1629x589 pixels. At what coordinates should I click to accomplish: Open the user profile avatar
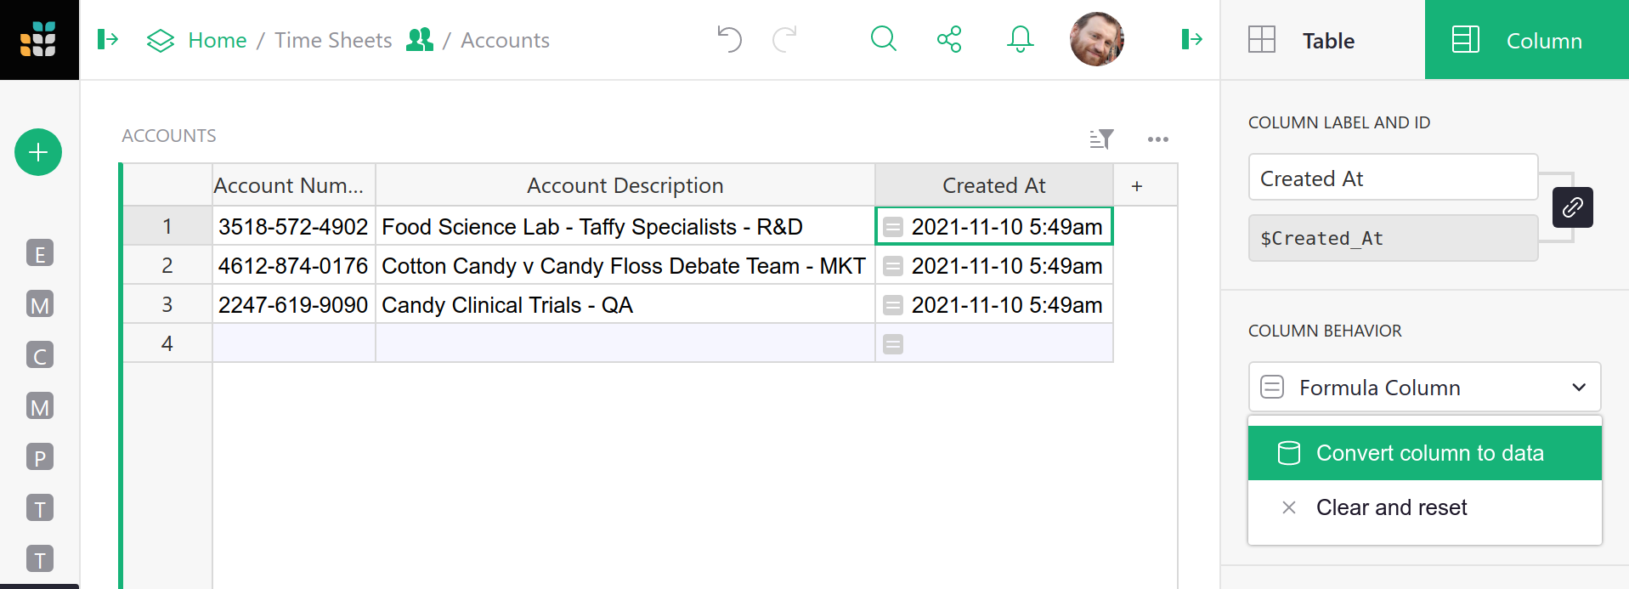click(1096, 39)
